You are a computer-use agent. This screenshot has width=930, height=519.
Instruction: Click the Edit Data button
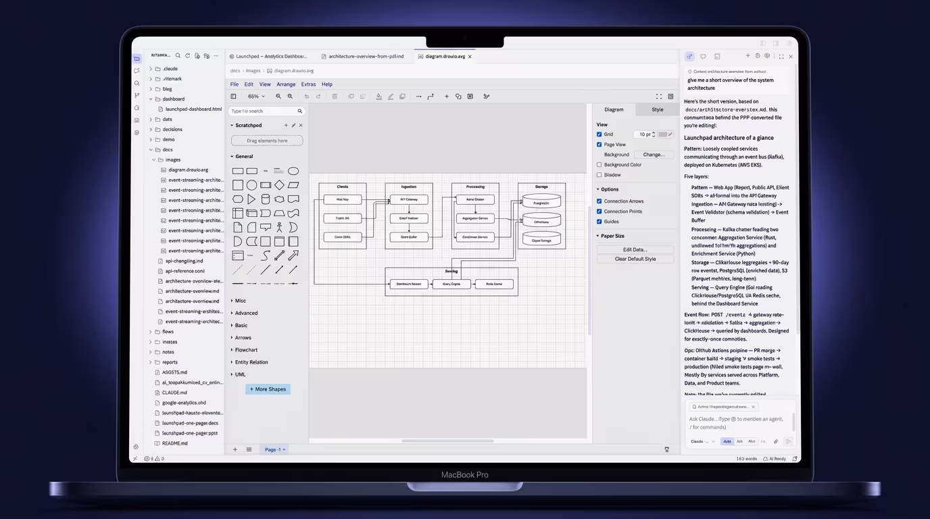635,249
